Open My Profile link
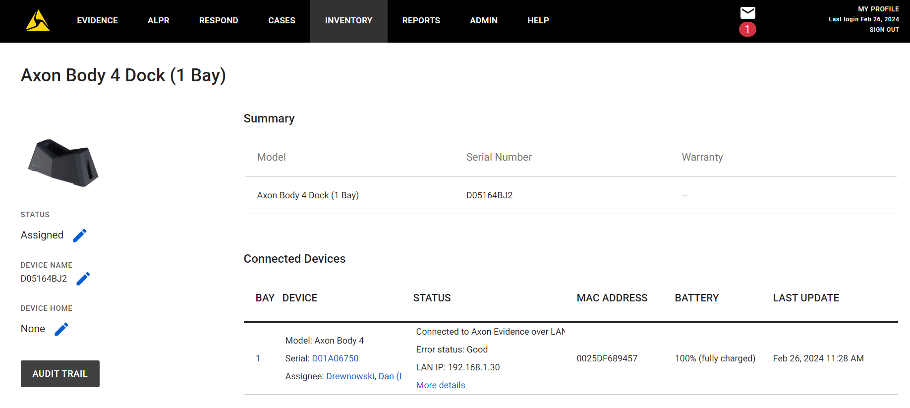 878,9
